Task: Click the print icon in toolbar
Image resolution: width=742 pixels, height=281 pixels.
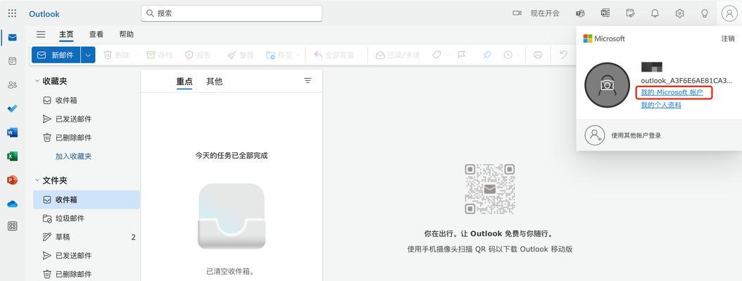Action: click(538, 55)
